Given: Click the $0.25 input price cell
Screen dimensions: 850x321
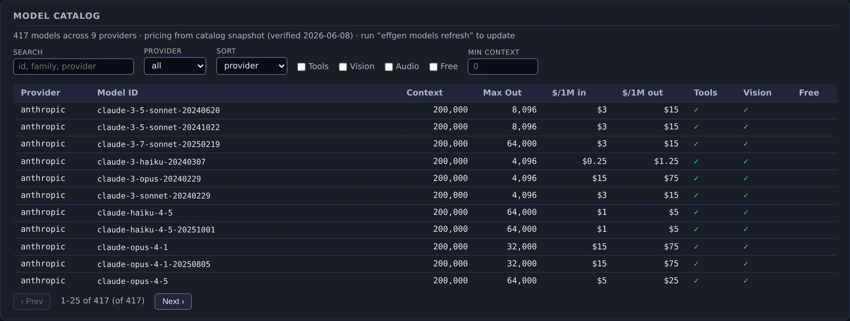Looking at the screenshot, I should pos(594,161).
